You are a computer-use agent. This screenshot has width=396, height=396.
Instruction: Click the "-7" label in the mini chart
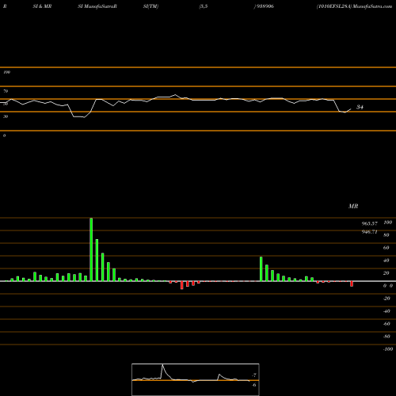coord(254,375)
